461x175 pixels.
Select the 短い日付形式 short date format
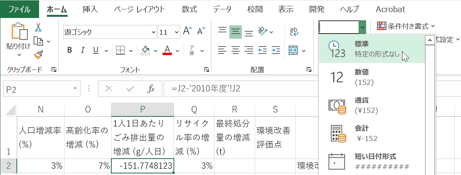point(372,161)
